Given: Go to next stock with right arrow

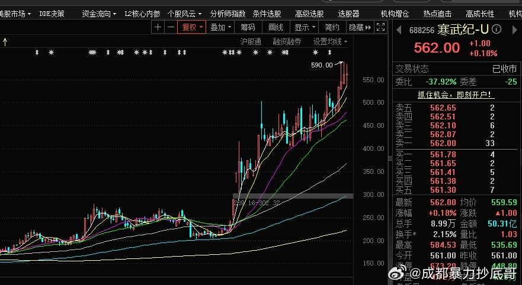Looking at the screenshot, I should pos(514,30).
